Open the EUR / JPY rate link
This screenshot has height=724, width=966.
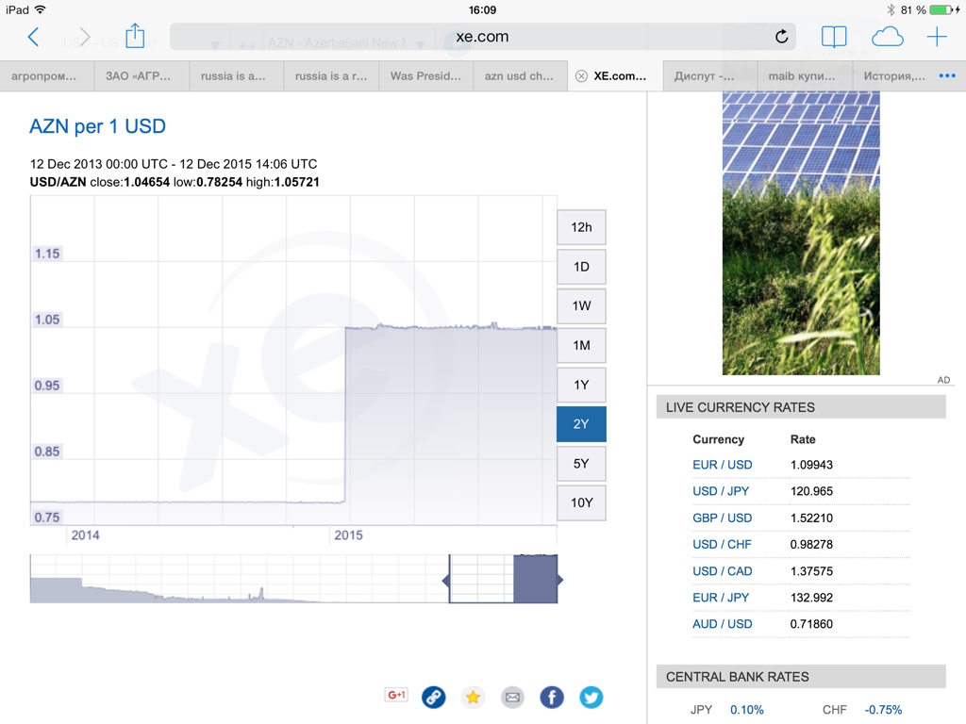721,597
